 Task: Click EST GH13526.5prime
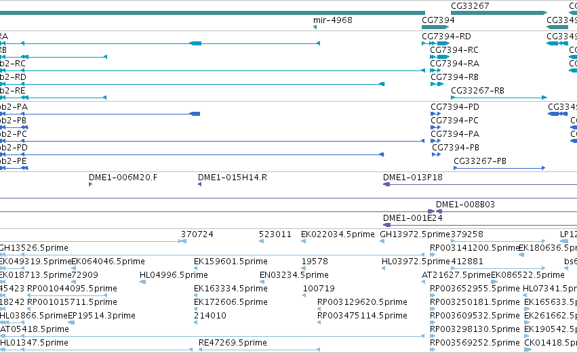click(x=34, y=248)
